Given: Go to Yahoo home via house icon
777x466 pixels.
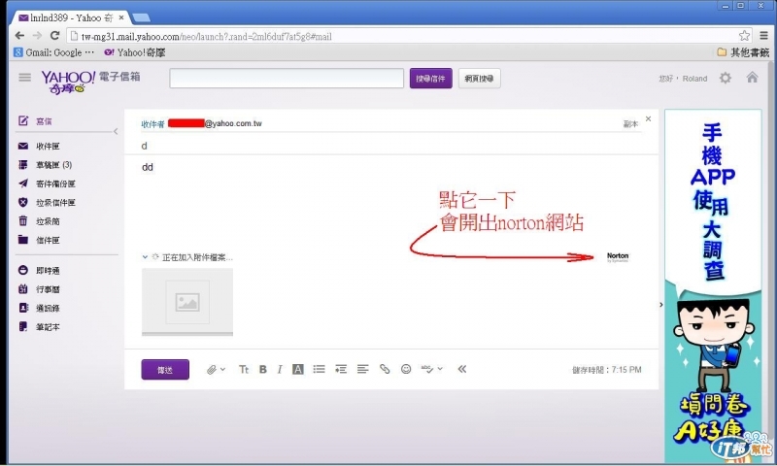Looking at the screenshot, I should [752, 78].
